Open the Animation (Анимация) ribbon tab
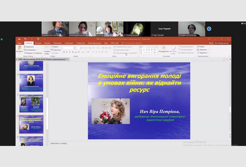This screenshot has height=167, width=246. (69, 43)
